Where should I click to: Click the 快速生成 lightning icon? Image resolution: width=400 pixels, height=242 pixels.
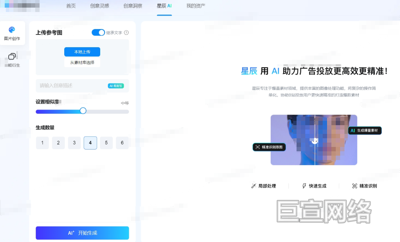click(x=304, y=186)
